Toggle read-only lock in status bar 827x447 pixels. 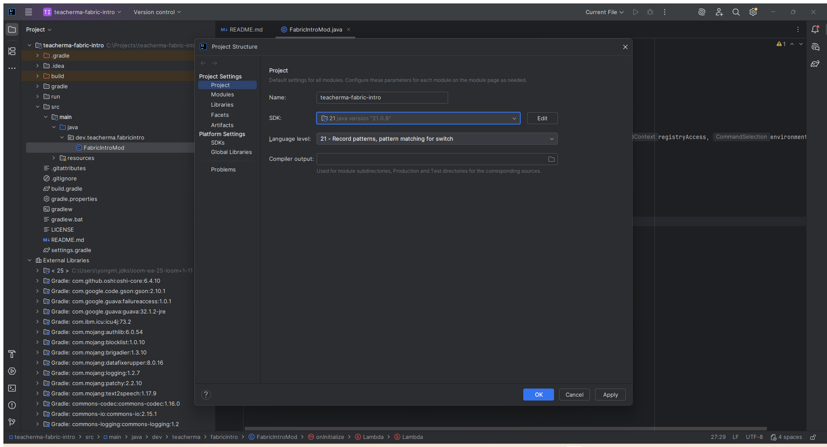tap(813, 437)
